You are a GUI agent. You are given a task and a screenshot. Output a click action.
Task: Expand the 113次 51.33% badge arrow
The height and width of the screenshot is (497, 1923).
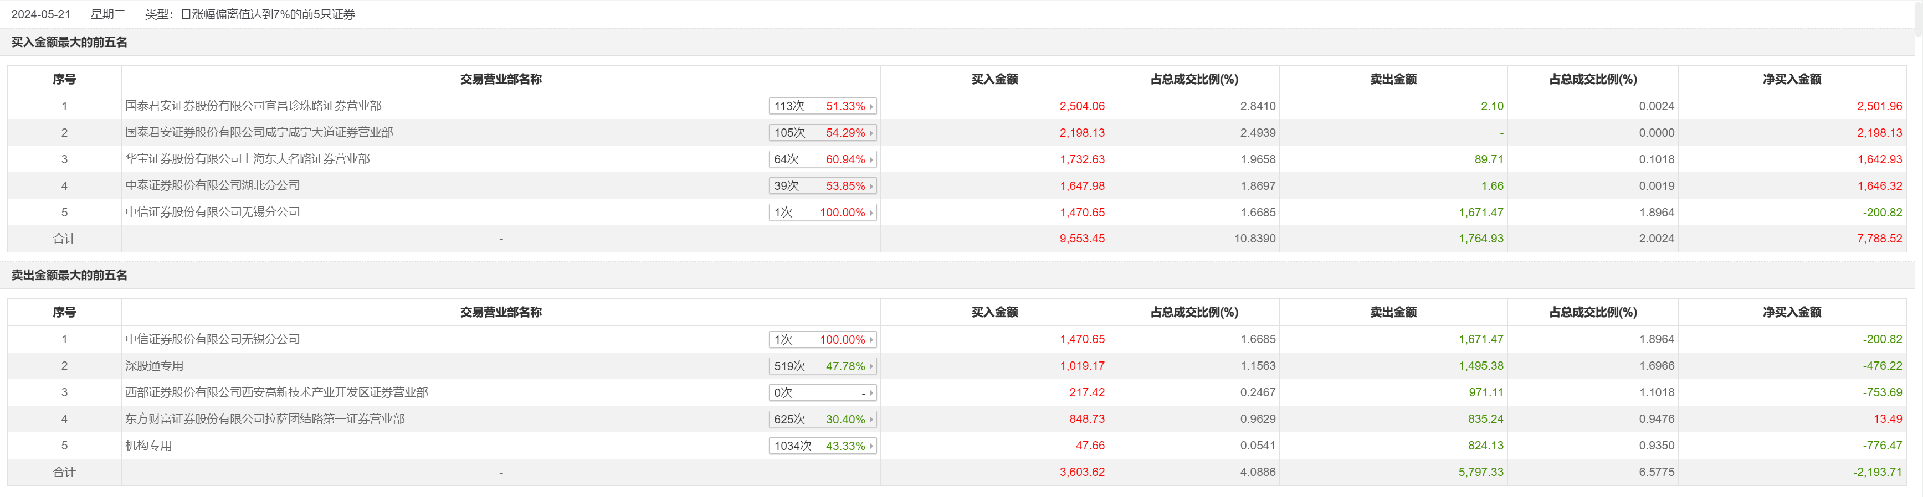[870, 107]
